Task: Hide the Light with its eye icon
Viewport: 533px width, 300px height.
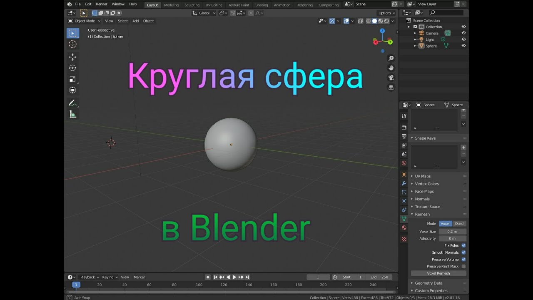Action: [463, 39]
